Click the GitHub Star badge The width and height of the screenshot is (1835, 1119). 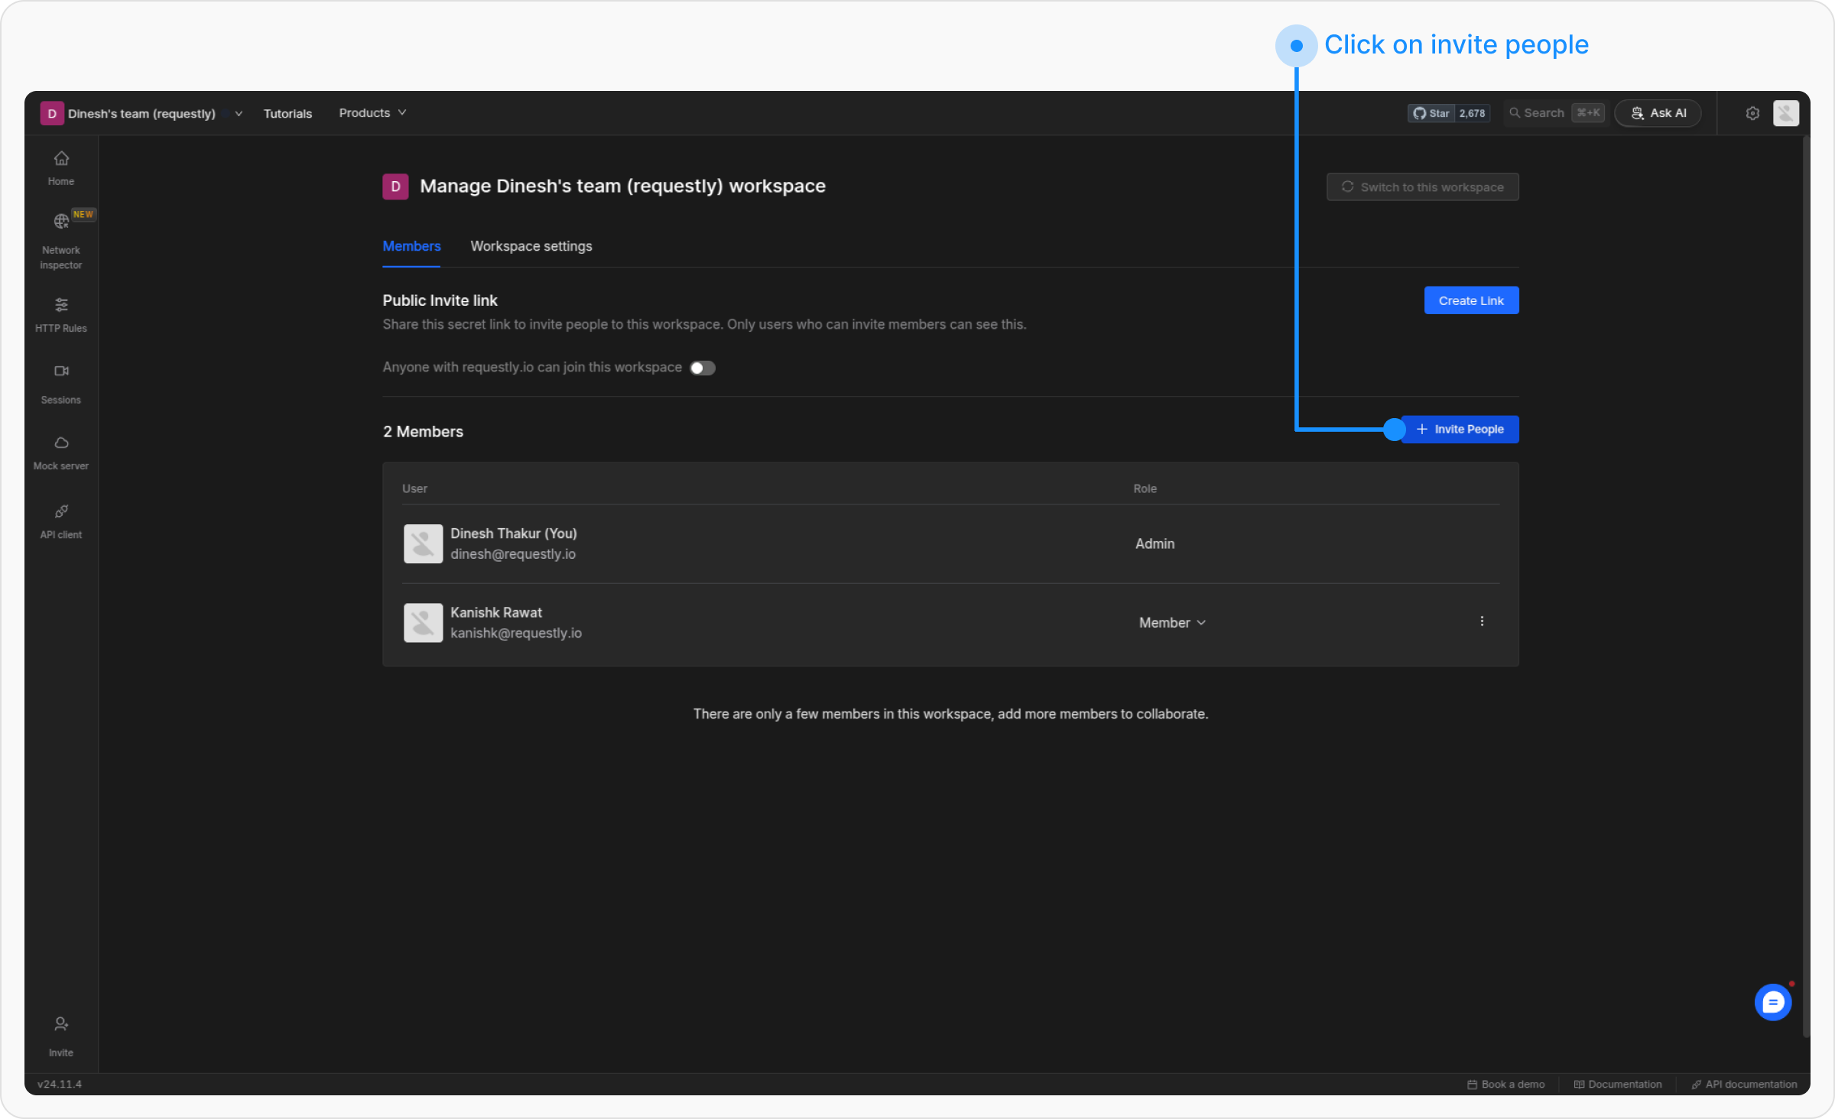pos(1448,113)
